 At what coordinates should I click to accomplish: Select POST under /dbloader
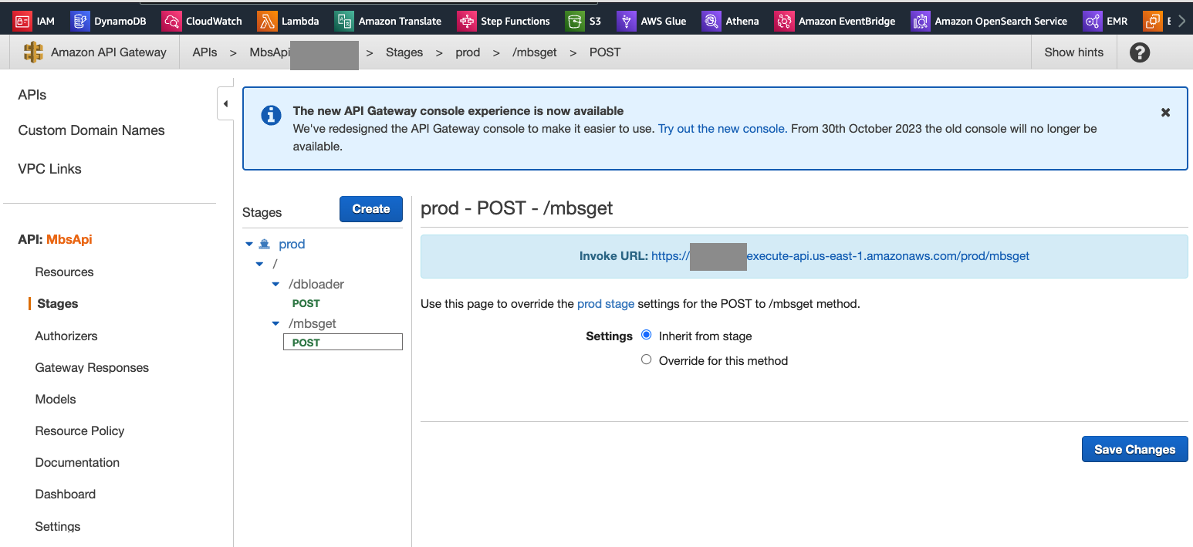pyautogui.click(x=306, y=303)
